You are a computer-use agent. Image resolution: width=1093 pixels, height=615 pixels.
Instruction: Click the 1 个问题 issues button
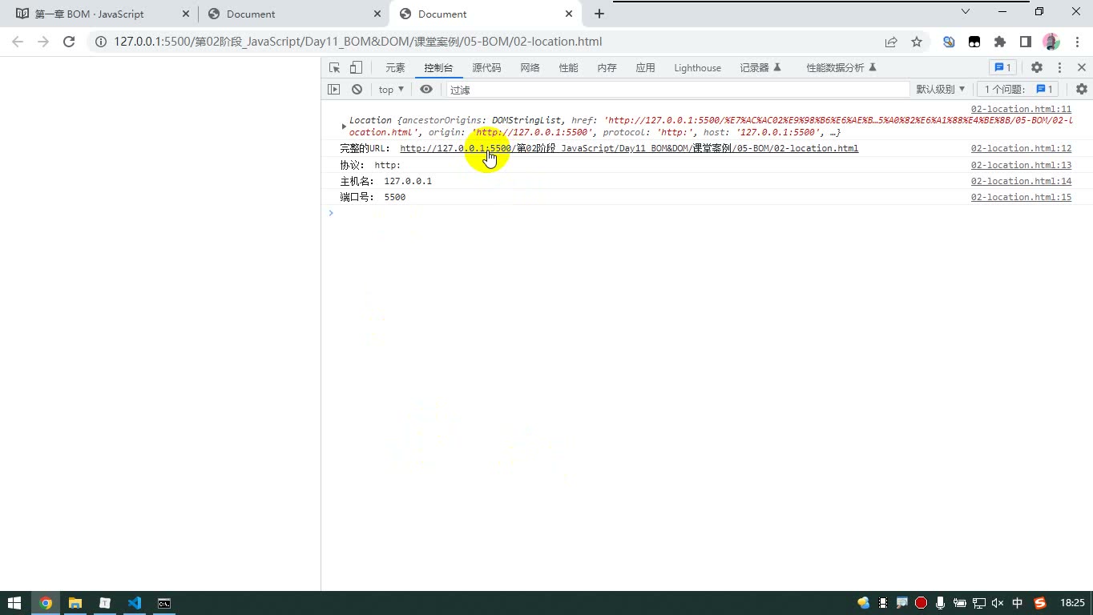pyautogui.click(x=1018, y=90)
